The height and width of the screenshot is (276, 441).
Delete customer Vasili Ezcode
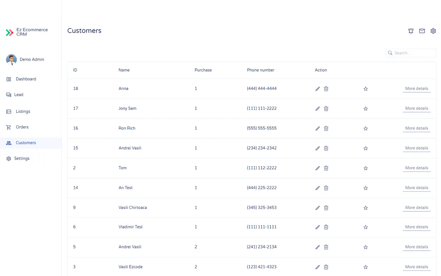[326, 267]
